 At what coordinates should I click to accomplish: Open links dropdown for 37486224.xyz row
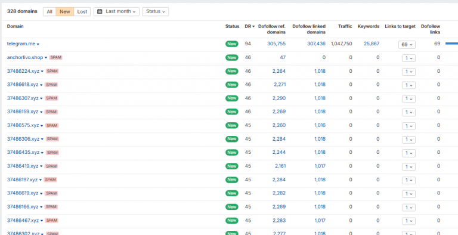pos(409,72)
